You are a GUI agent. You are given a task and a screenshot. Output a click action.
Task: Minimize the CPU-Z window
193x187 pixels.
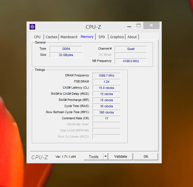tap(129, 26)
